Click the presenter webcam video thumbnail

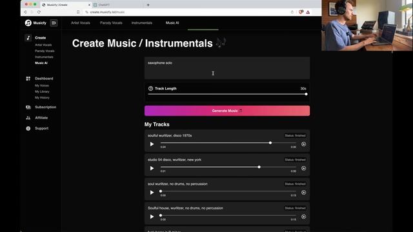[x=367, y=25]
